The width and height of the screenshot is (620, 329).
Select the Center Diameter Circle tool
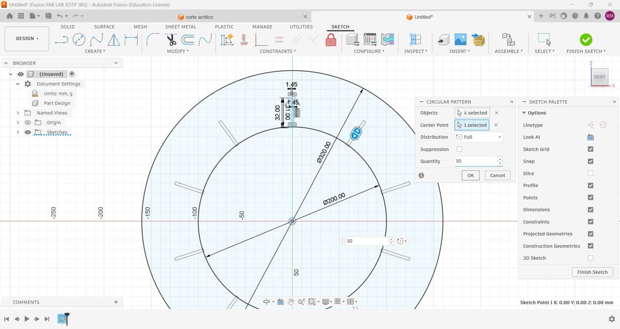point(79,39)
